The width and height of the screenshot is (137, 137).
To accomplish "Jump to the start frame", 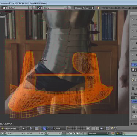I will [67, 133].
